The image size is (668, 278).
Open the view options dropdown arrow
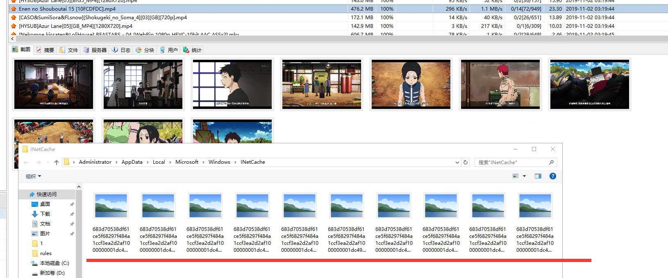pyautogui.click(x=524, y=176)
